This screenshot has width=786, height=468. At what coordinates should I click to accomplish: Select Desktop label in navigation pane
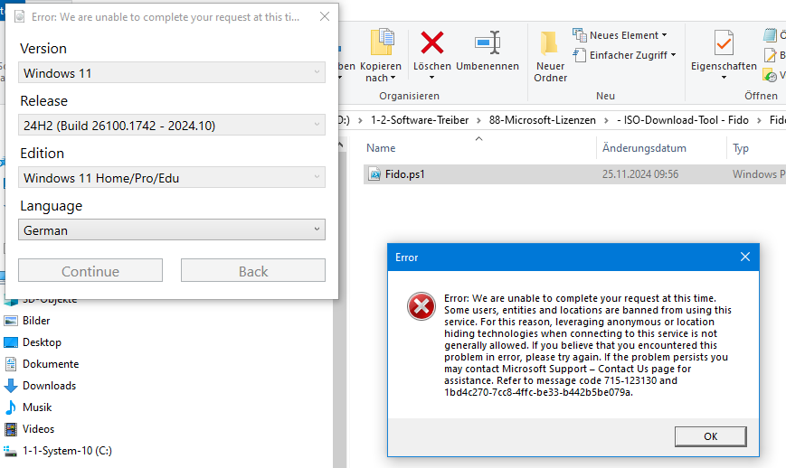(x=42, y=342)
